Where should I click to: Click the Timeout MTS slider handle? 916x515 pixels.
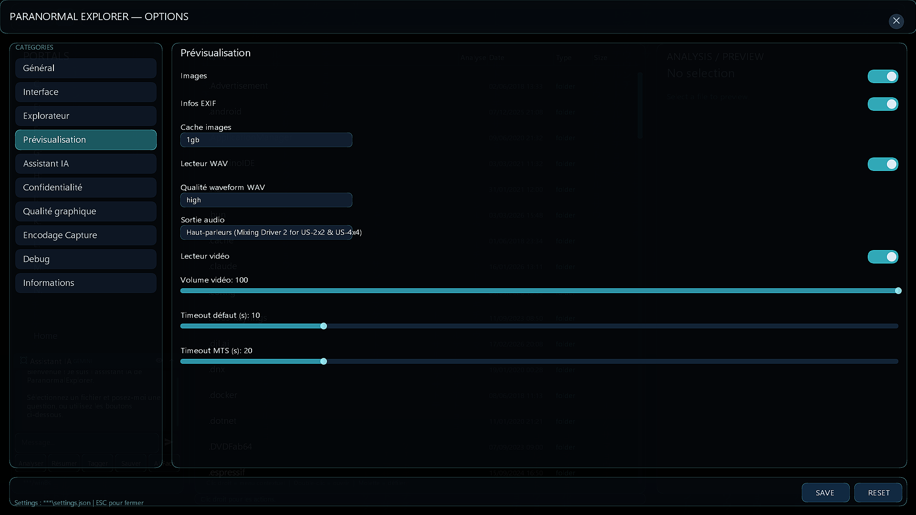(x=324, y=361)
